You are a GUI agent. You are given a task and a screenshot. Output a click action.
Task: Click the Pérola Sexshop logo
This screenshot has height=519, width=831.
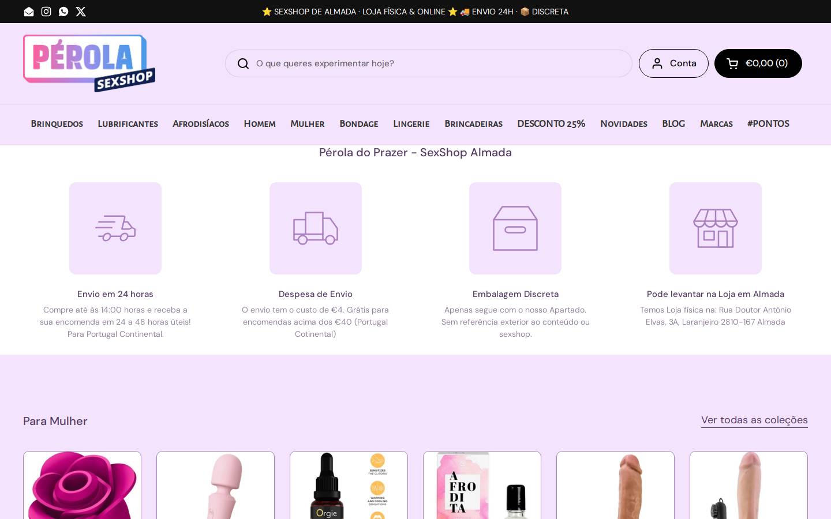pyautogui.click(x=89, y=63)
